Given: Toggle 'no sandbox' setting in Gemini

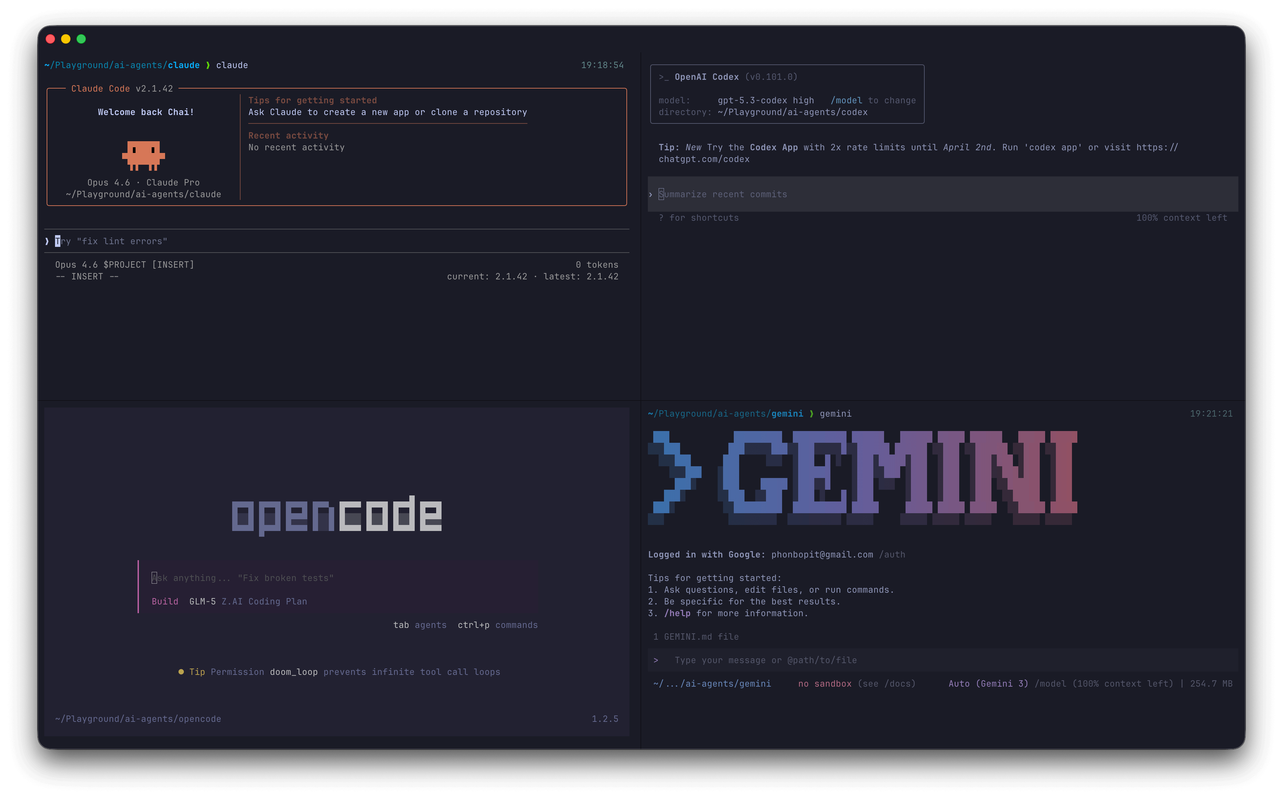Looking at the screenshot, I should pos(824,683).
